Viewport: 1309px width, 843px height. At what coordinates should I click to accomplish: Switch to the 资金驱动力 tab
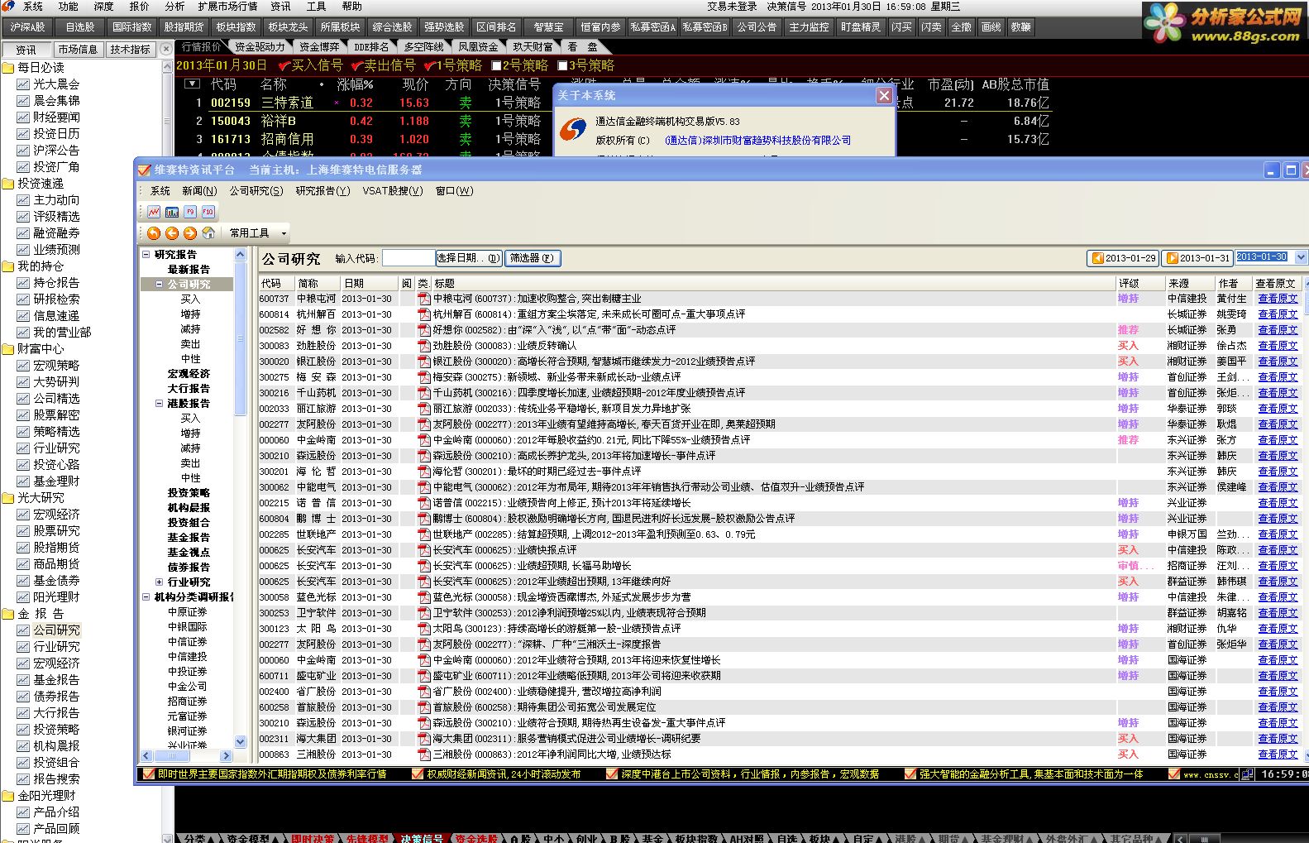point(260,47)
